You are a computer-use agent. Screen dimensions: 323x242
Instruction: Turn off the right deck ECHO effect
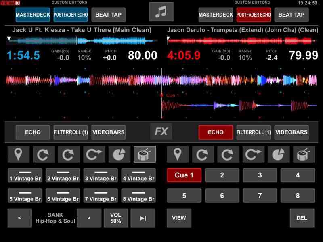point(216,132)
